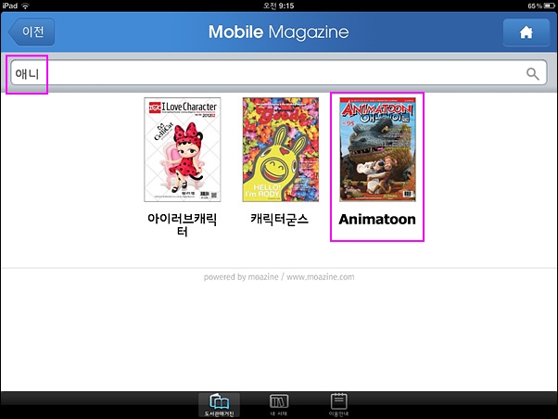Tap the Wi-Fi status icon

point(25,6)
